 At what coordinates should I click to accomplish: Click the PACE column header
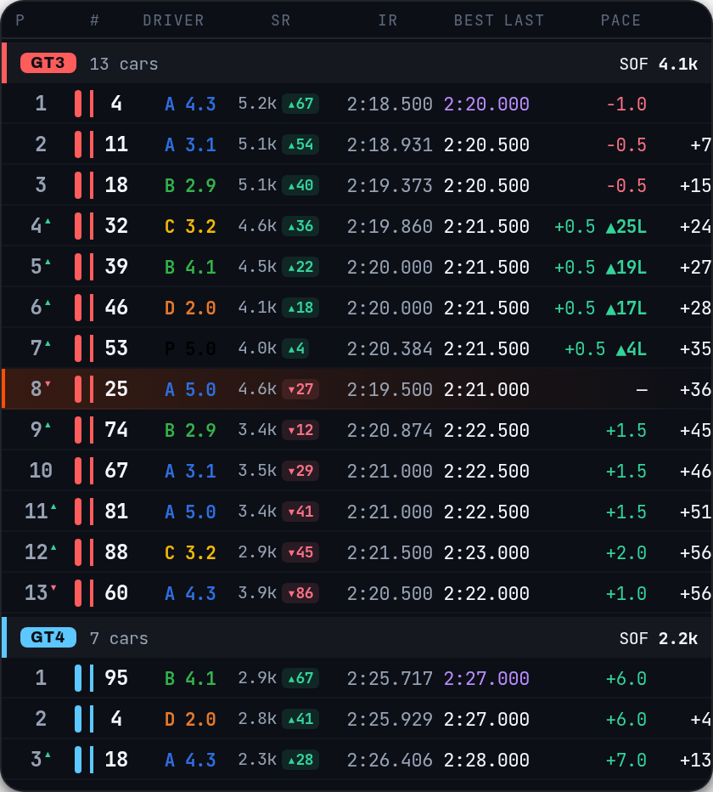click(x=620, y=20)
